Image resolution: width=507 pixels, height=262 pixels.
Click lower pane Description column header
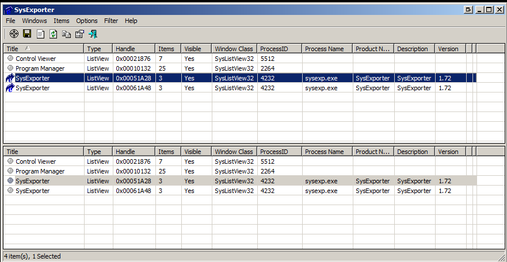click(x=414, y=151)
